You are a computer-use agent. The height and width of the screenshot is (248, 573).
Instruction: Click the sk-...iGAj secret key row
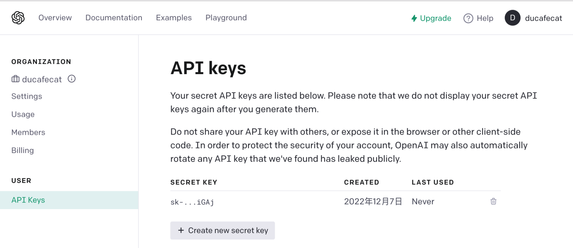(x=335, y=202)
